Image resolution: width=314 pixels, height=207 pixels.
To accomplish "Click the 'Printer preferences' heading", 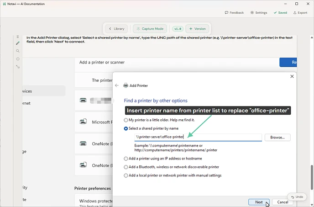I will (93, 188).
